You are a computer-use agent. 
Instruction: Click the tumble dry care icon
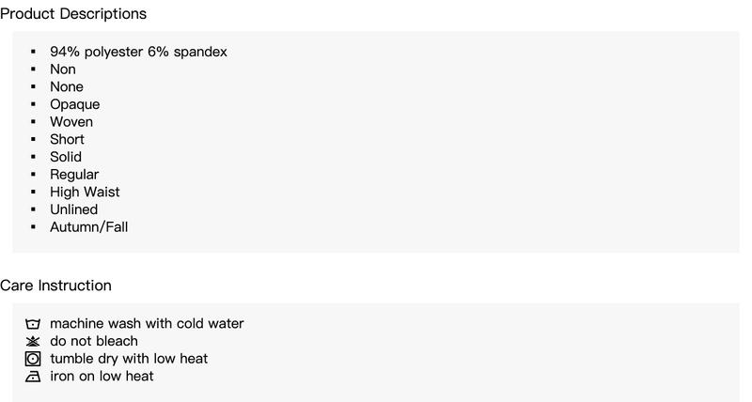click(x=33, y=359)
